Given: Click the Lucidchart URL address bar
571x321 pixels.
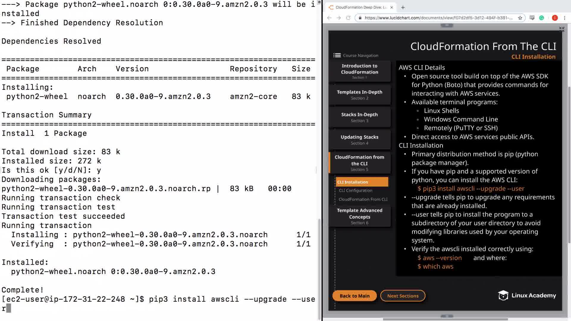Looking at the screenshot, I should 438,18.
